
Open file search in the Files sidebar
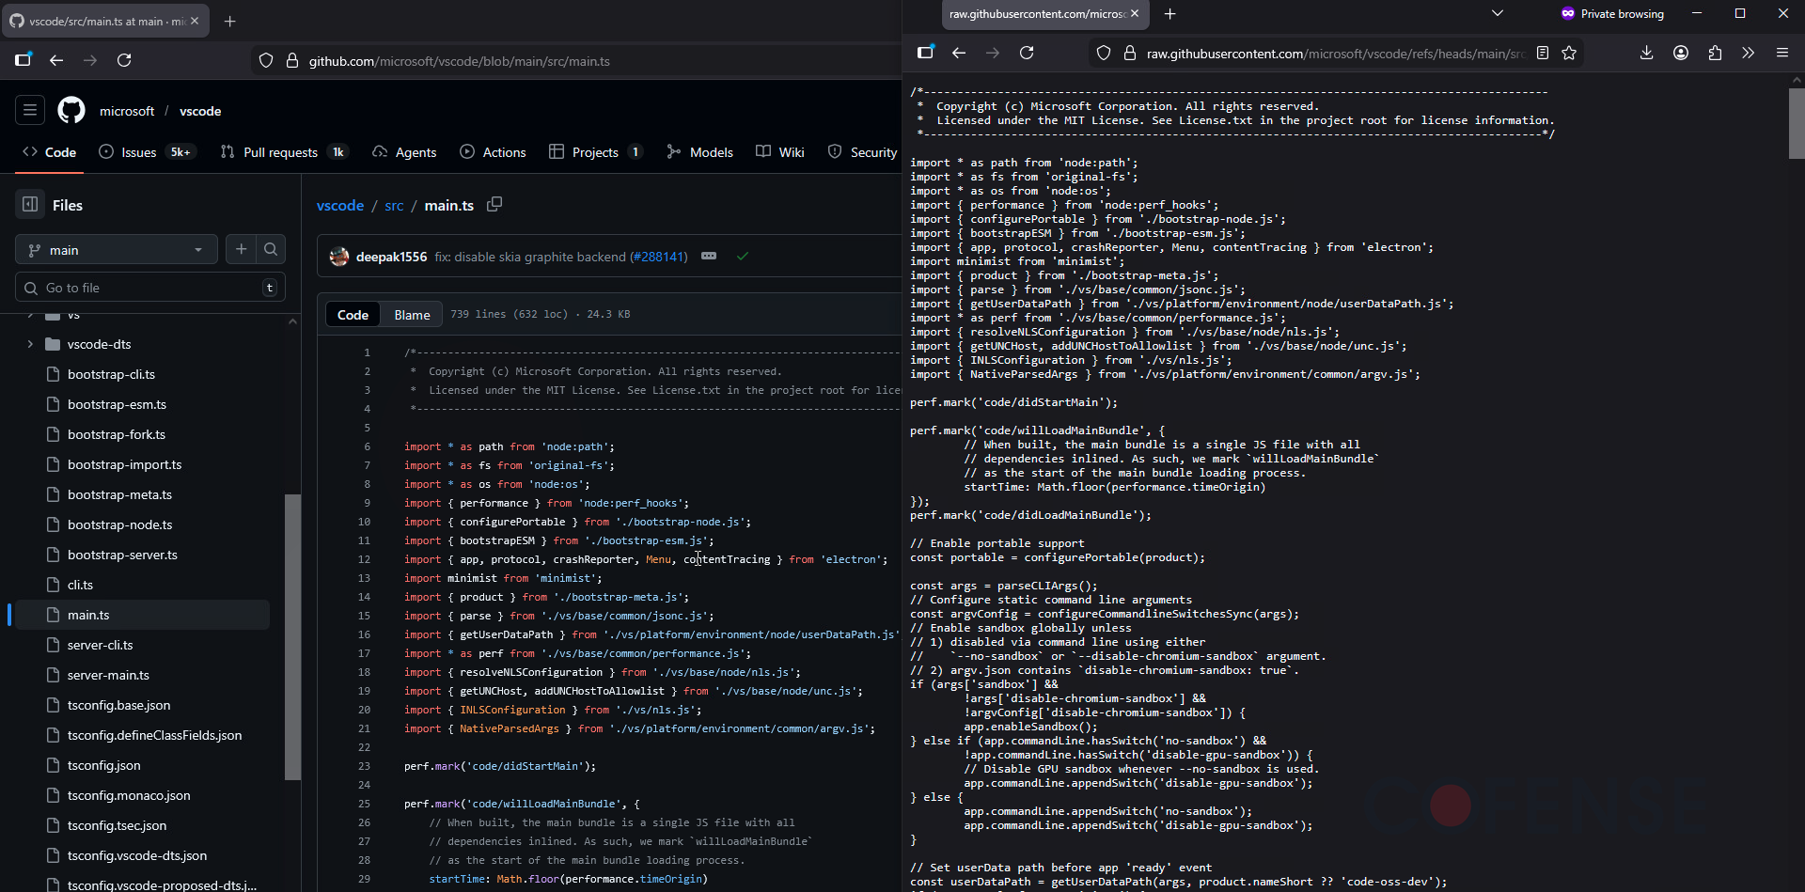[271, 249]
